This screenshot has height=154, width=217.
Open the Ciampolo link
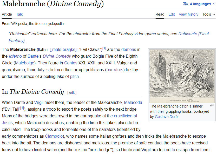tap(54, 136)
